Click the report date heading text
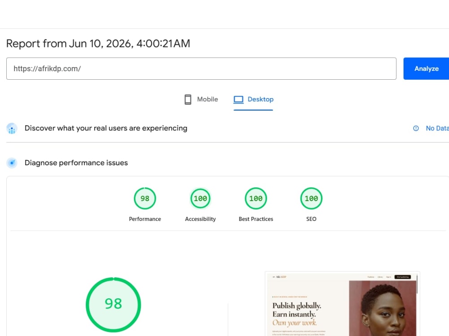The height and width of the screenshot is (336, 449). [98, 44]
